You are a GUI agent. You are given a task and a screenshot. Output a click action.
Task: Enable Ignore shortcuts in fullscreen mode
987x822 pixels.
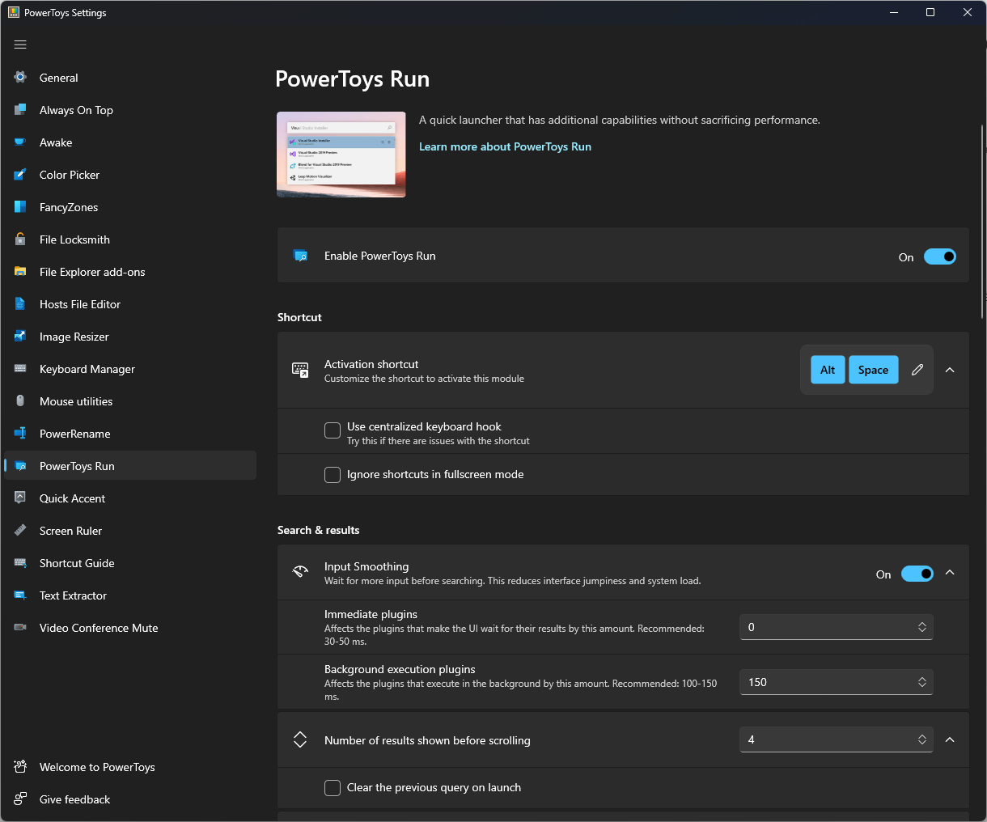(x=333, y=475)
